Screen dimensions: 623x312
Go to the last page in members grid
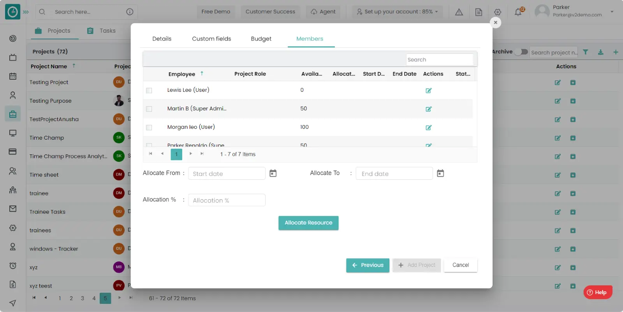click(x=202, y=154)
